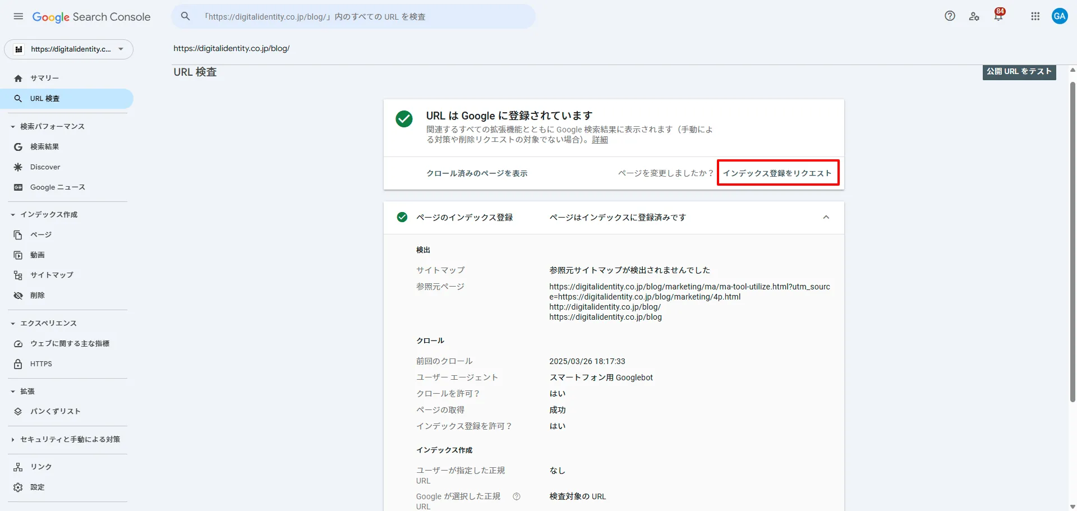This screenshot has width=1077, height=511.
Task: Click help icon next to Google が選択した正規 URL
Action: pyautogui.click(x=517, y=496)
